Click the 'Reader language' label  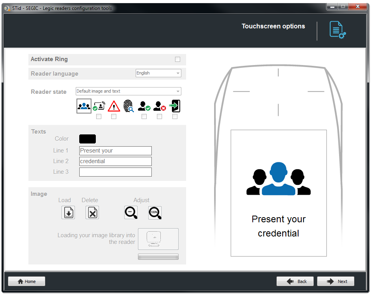(54, 74)
